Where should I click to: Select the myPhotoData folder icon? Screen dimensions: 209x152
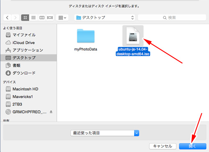86,36
